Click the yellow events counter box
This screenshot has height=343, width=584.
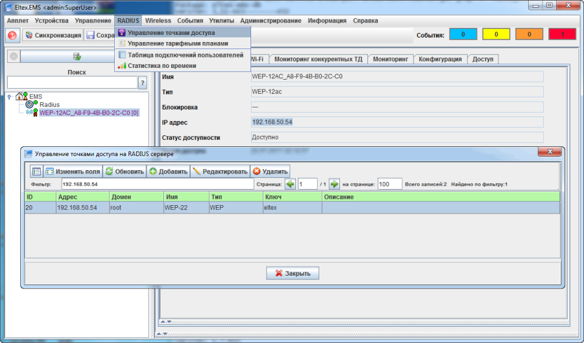tap(496, 34)
